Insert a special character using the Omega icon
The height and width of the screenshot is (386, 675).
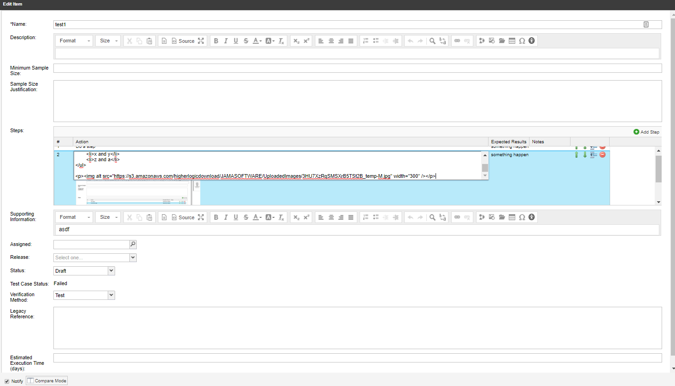point(522,41)
